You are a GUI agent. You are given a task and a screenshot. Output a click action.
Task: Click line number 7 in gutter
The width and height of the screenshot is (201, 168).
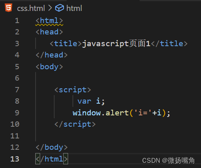17,90
